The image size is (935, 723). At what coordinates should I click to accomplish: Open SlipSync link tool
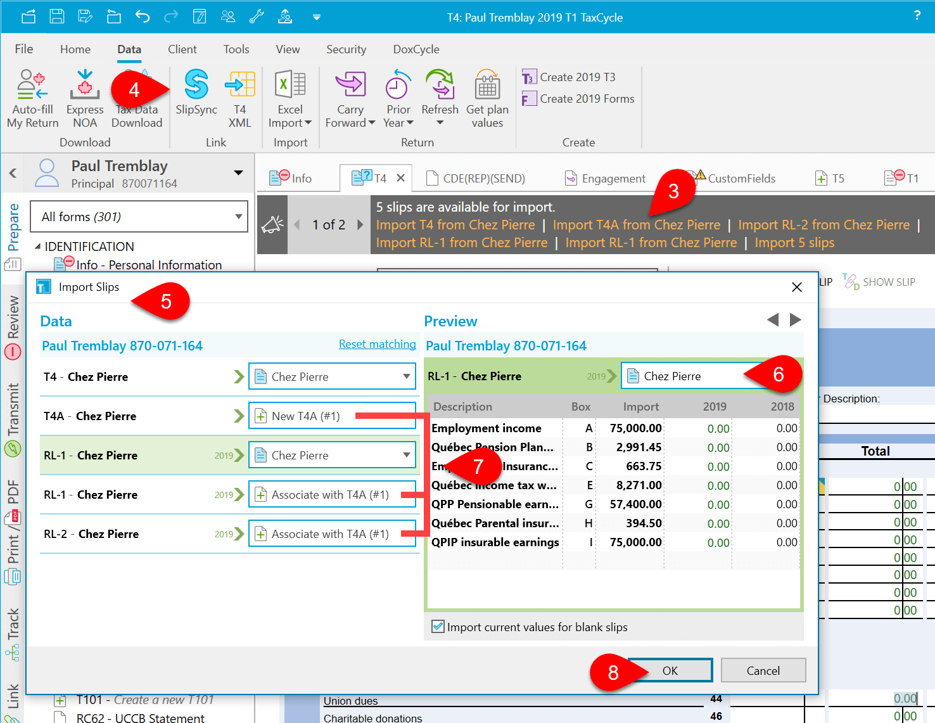(x=196, y=93)
